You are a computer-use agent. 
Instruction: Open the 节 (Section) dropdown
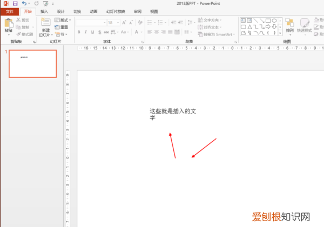[x=61, y=35]
